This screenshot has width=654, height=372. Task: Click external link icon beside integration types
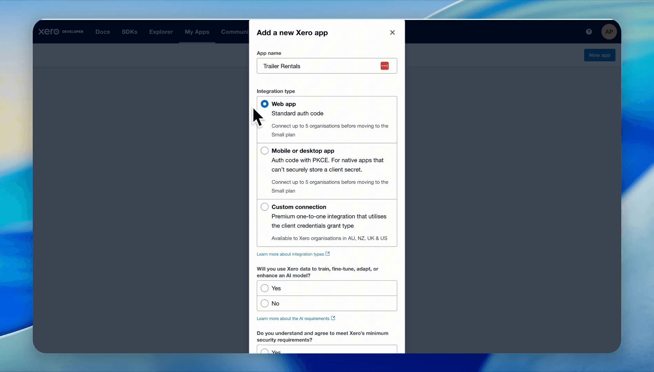pos(328,254)
